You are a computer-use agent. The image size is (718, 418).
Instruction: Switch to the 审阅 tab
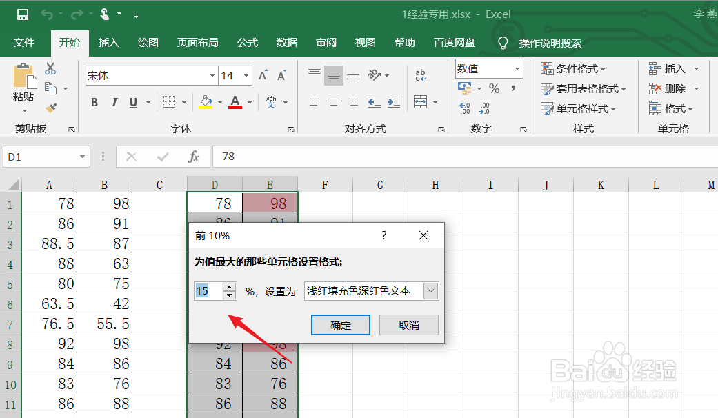coord(326,43)
